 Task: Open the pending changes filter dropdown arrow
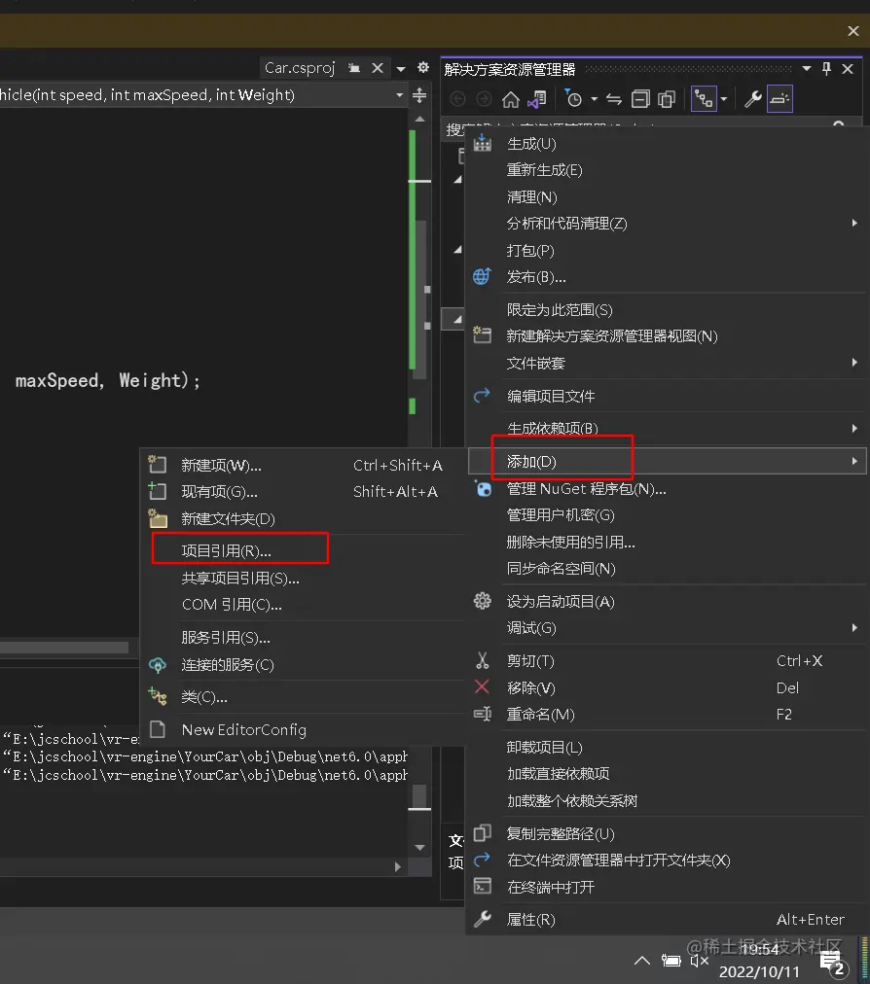click(594, 99)
